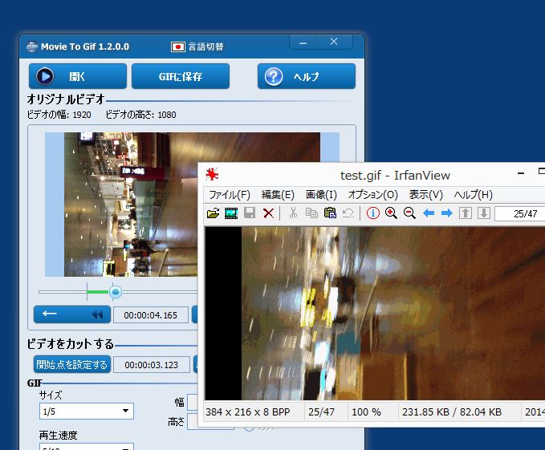Click the previous page up arrow icon

pos(466,213)
